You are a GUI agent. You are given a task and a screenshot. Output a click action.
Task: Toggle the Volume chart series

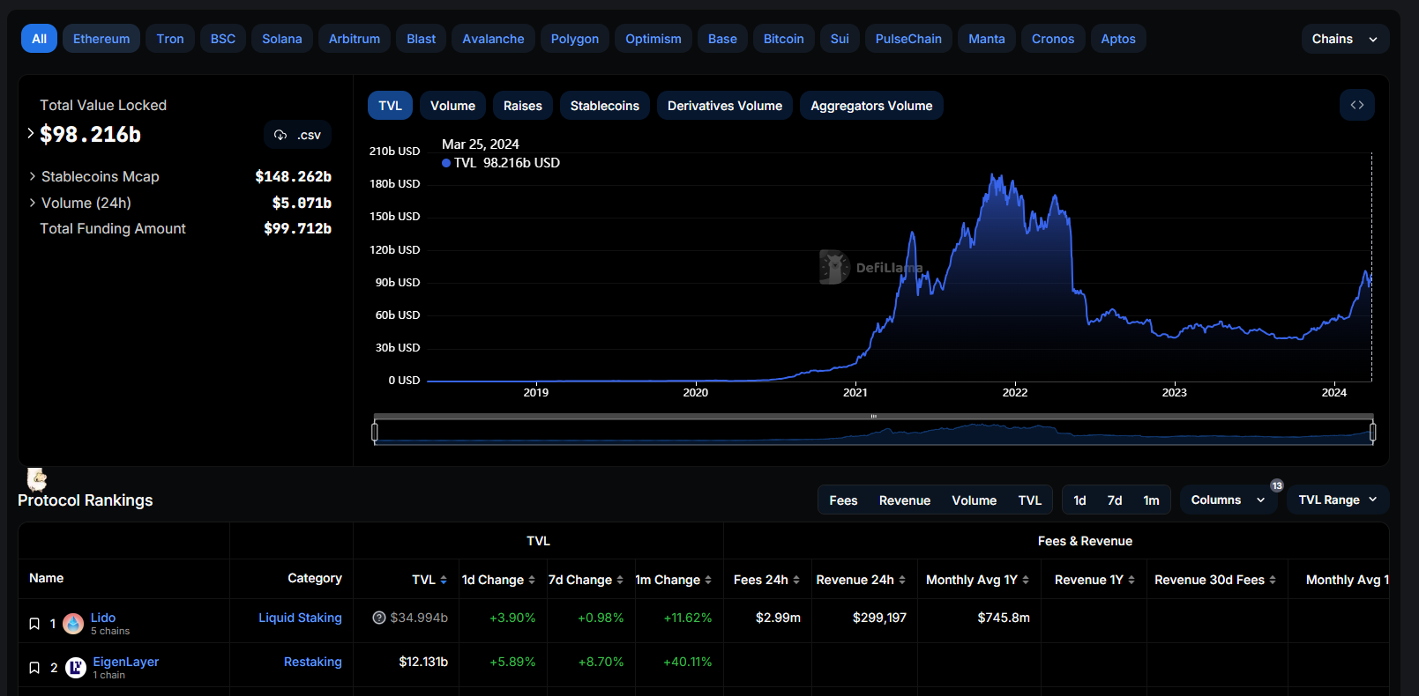(452, 106)
